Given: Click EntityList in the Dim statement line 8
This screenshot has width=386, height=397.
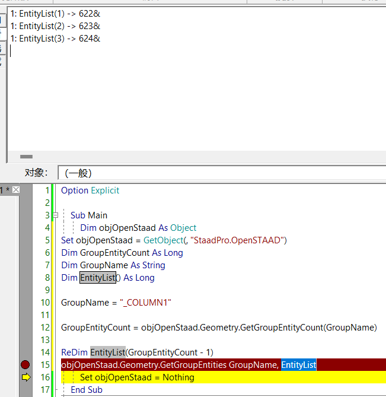Looking at the screenshot, I should 98,278.
